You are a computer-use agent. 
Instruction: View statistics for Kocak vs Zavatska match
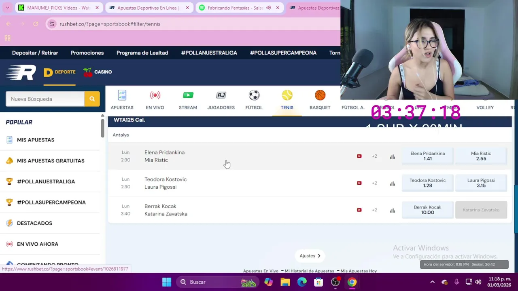(x=392, y=210)
